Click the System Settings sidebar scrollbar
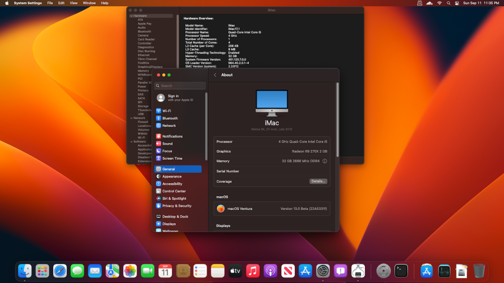504x283 pixels. [206, 126]
